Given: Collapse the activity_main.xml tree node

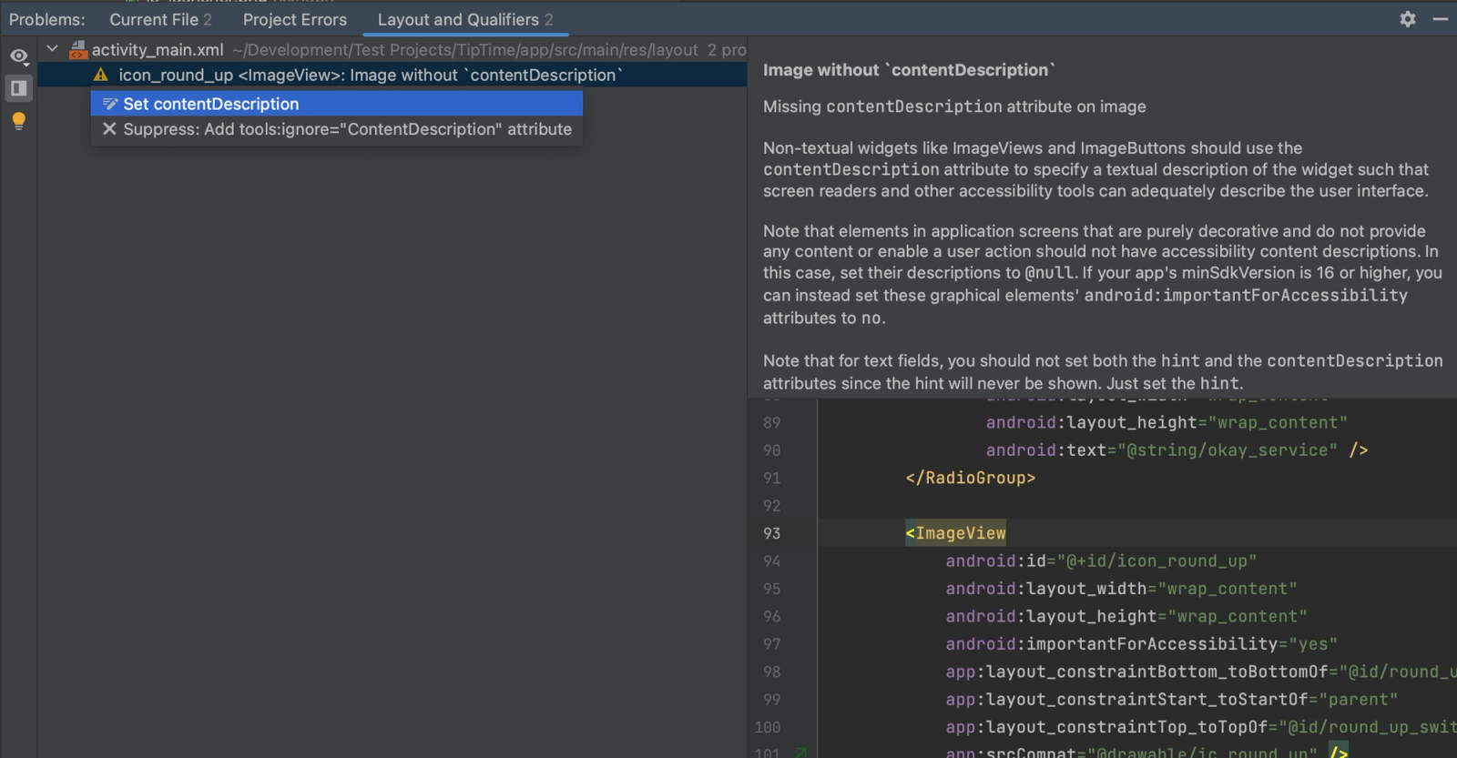Looking at the screenshot, I should tap(53, 49).
